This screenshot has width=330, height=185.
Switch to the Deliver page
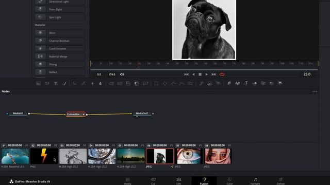(x=280, y=181)
